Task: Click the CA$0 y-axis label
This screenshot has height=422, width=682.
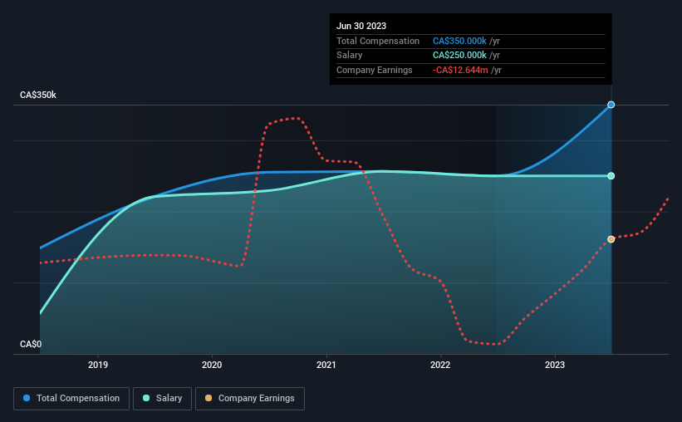Action: (31, 344)
